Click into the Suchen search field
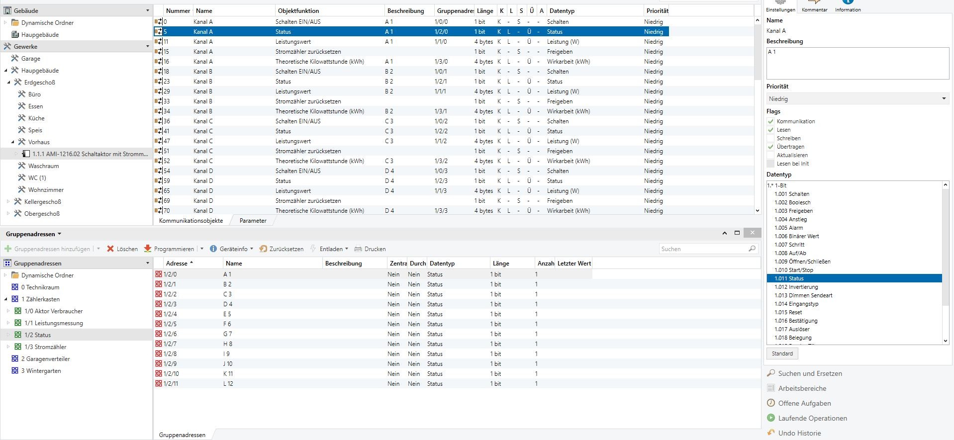Viewport: 954px width, 440px height. [703, 249]
